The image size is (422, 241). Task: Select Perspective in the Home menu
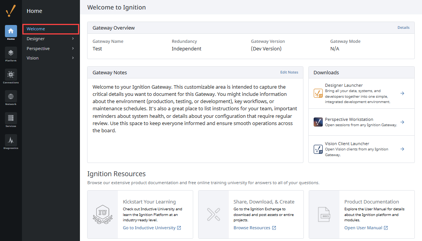click(x=38, y=49)
